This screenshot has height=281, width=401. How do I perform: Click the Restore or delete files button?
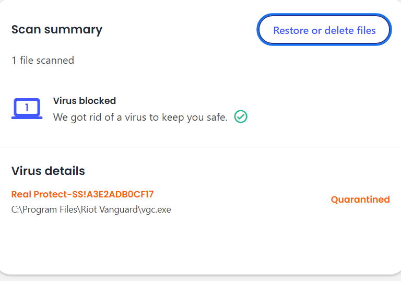324,30
